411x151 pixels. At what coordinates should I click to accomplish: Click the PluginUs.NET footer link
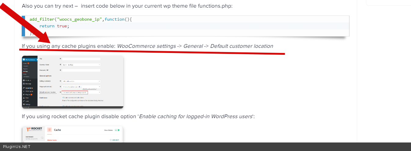coord(17,147)
